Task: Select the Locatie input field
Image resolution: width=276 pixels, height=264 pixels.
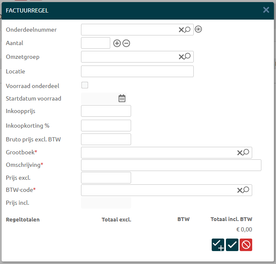Action: (137, 71)
